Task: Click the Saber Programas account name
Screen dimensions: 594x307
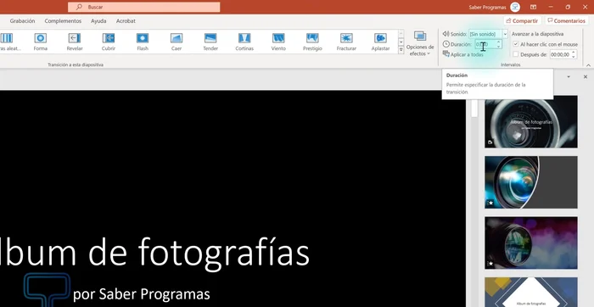Action: 487,7
